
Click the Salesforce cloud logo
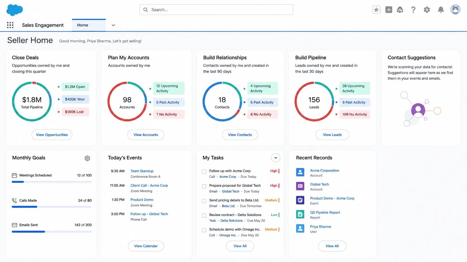[15, 10]
